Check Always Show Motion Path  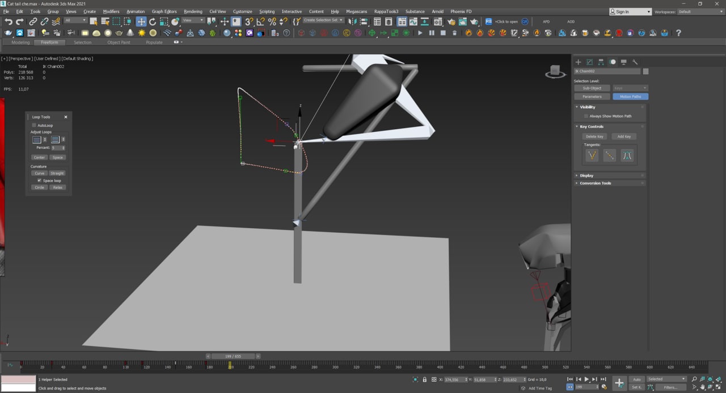[x=586, y=116]
